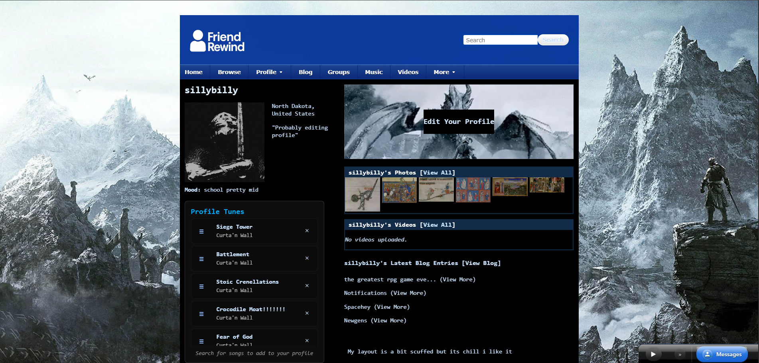Click song search field in Profile Tunes
The width and height of the screenshot is (759, 363).
tap(254, 353)
